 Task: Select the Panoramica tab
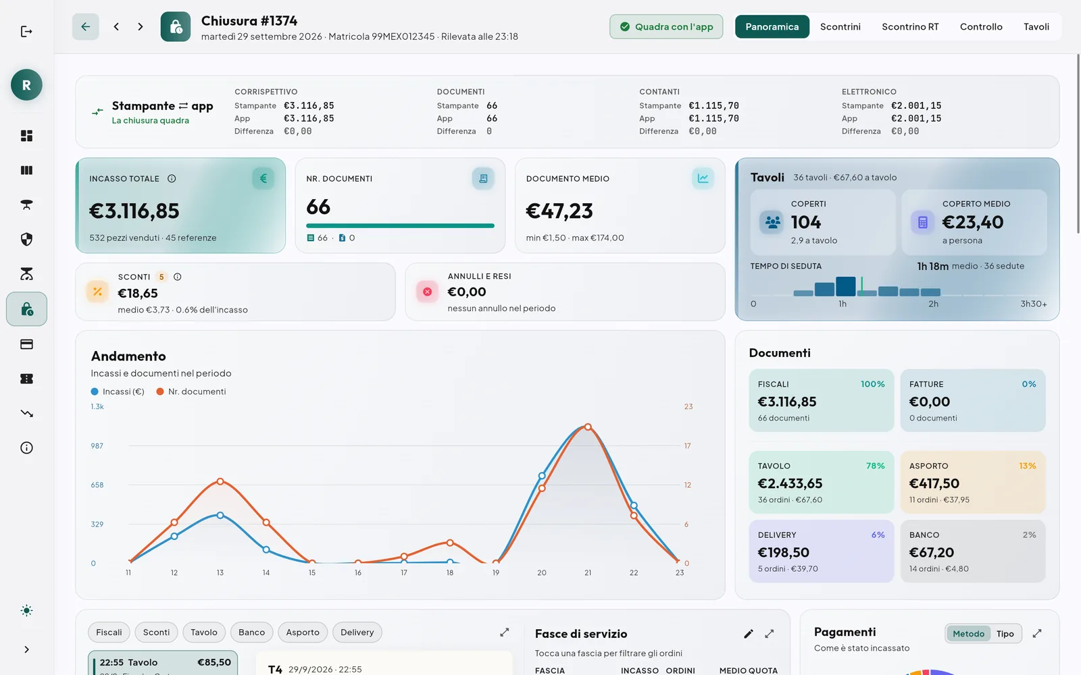coord(772,27)
